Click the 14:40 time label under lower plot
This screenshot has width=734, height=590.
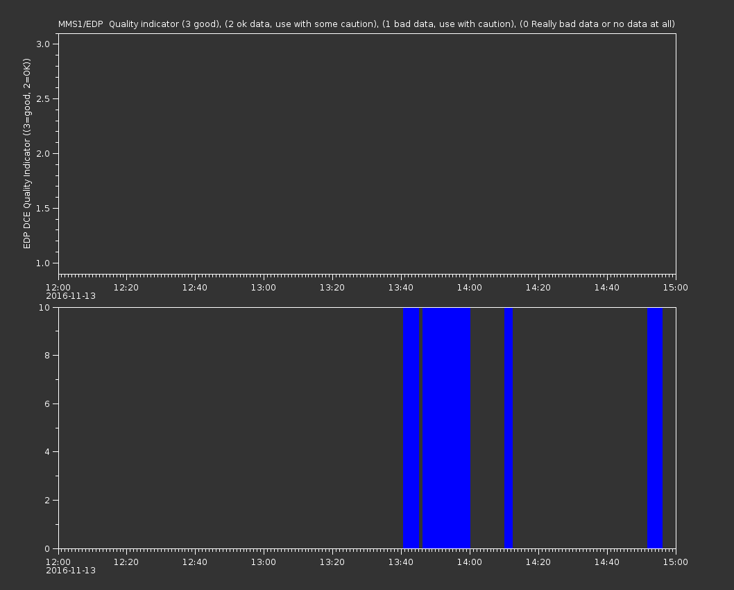coord(607,562)
